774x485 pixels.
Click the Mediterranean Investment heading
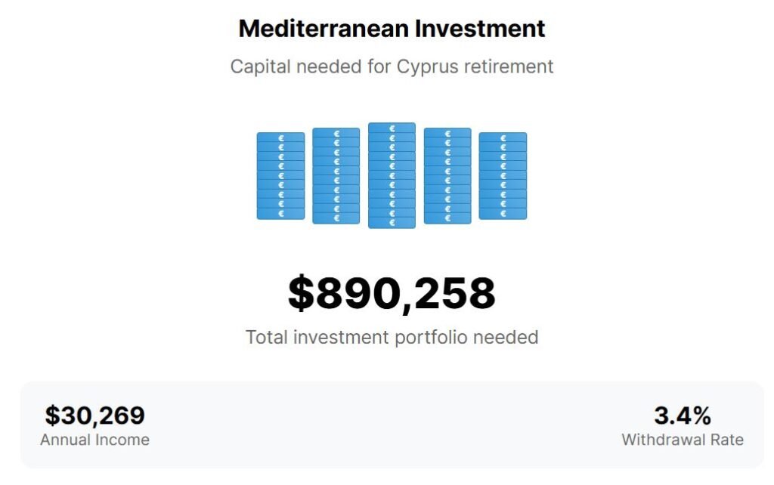tap(392, 29)
